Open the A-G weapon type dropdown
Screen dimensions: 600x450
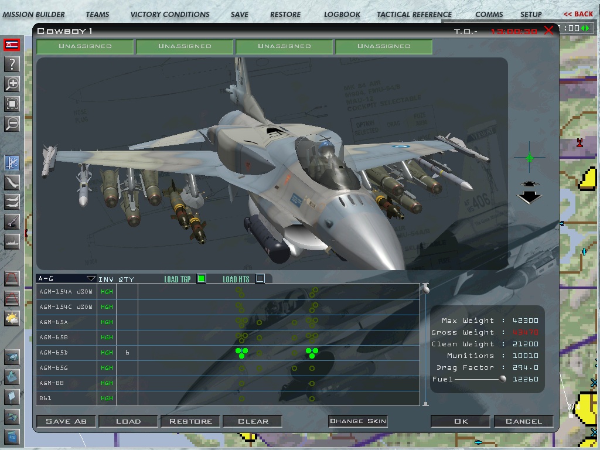pos(66,278)
